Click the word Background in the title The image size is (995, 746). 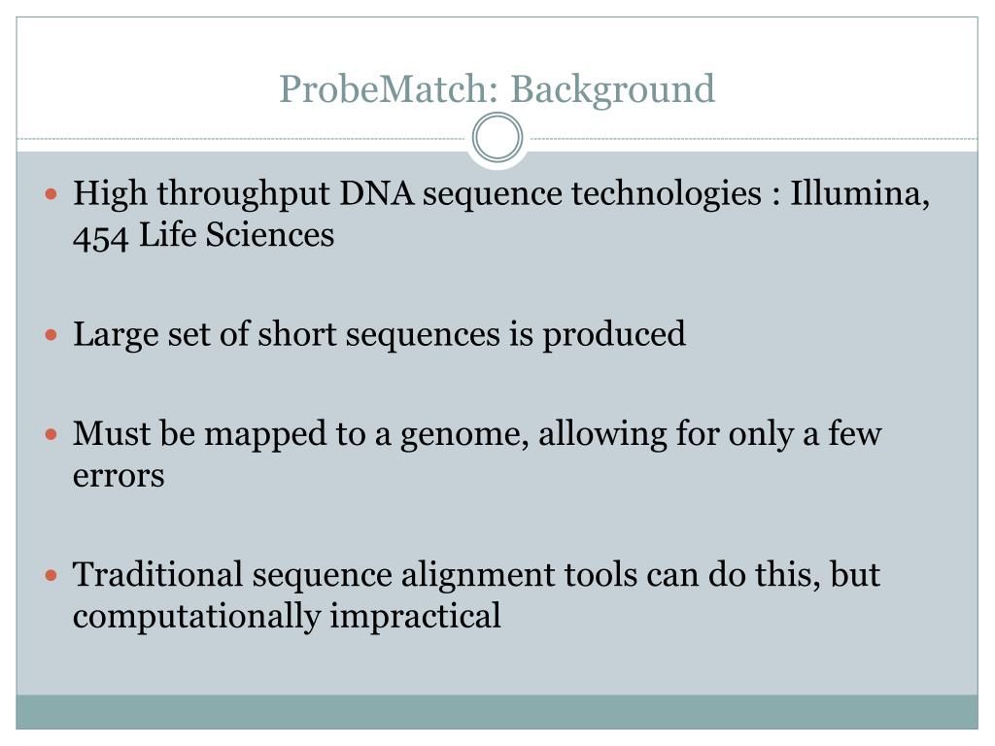pyautogui.click(x=613, y=90)
